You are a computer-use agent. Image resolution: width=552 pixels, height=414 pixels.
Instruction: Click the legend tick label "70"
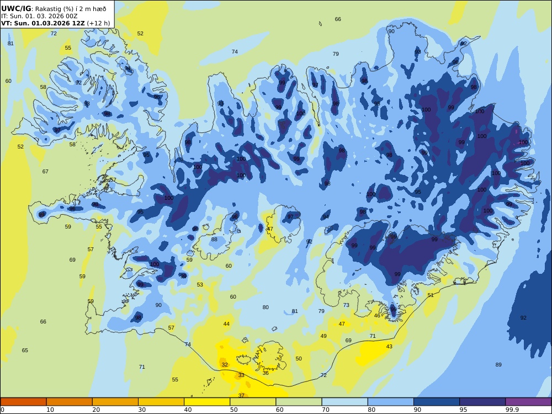(326, 410)
